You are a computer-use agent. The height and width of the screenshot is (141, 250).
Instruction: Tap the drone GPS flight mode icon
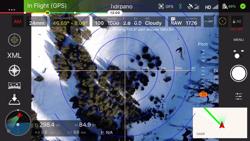(x=166, y=7)
